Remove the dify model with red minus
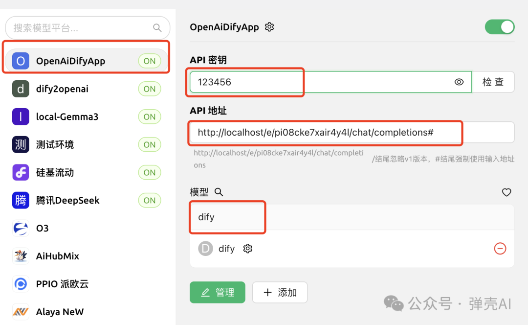Image resolution: width=528 pixels, height=325 pixels. 500,249
